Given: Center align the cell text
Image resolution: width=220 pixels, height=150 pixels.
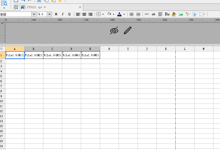Looking at the screenshot, I should click(84, 14).
